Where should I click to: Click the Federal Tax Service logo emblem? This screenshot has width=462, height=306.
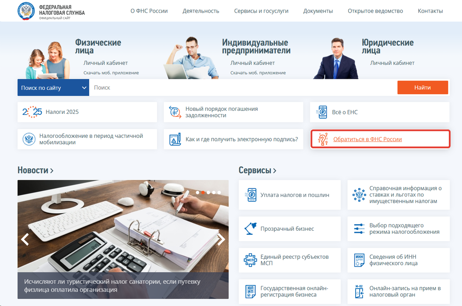coord(26,11)
